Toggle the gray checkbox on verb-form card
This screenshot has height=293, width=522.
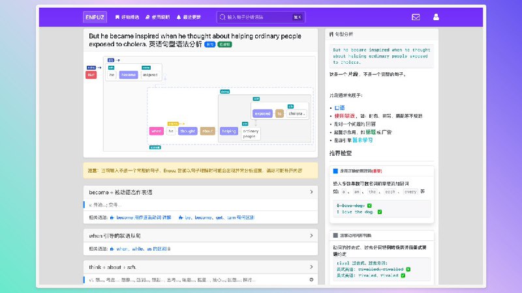[335, 235]
